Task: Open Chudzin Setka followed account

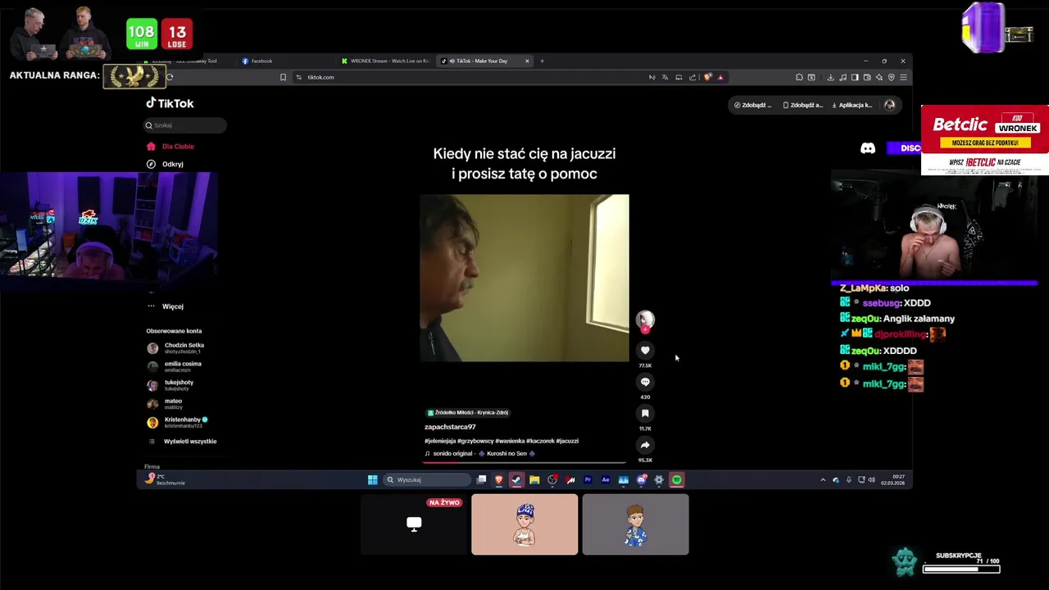Action: coord(175,347)
